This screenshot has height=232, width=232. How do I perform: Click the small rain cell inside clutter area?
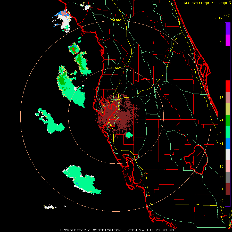click(129, 135)
